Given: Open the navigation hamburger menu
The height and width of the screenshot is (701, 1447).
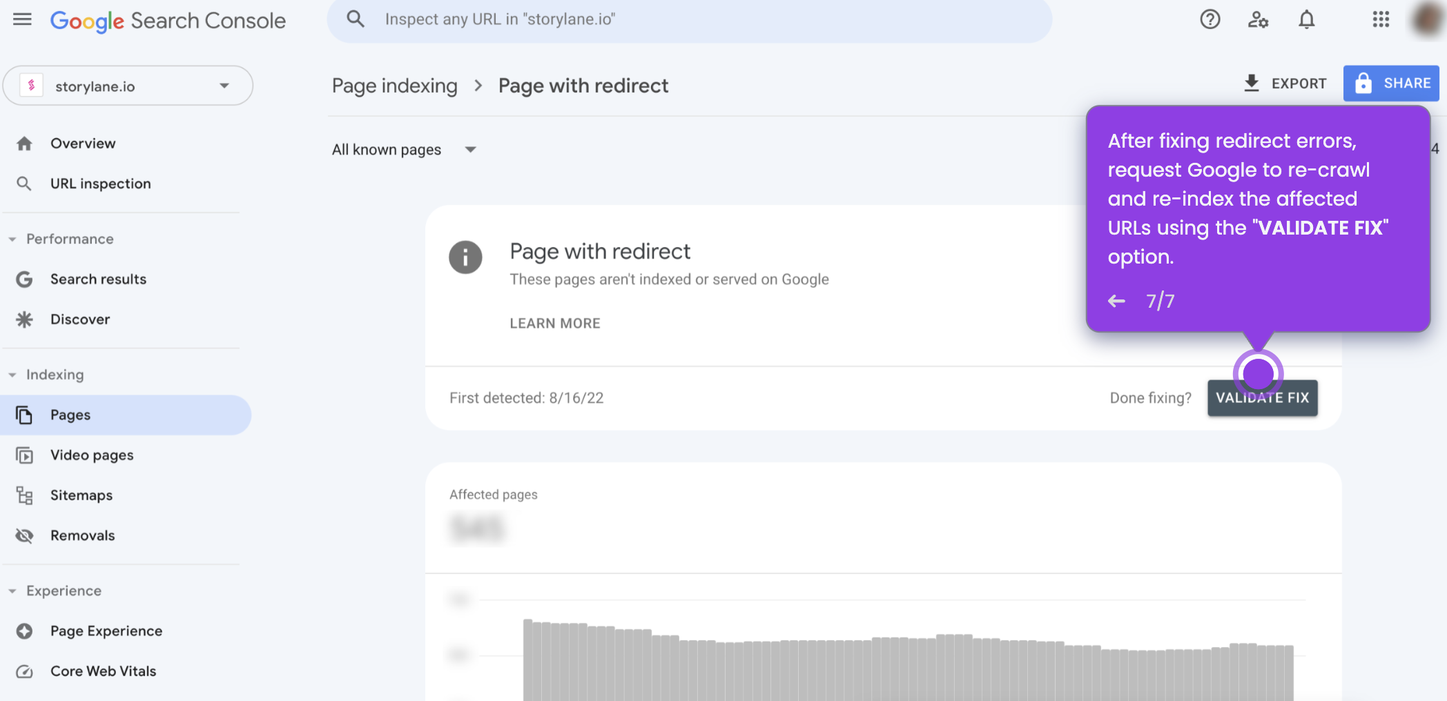Looking at the screenshot, I should 22,19.
